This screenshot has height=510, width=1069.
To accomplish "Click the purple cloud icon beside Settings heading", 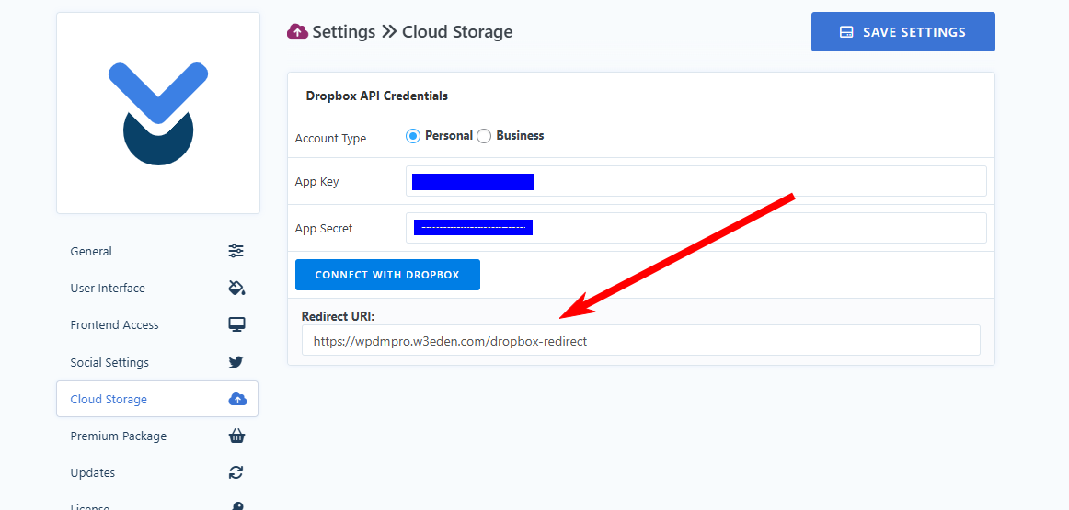I will pos(297,31).
